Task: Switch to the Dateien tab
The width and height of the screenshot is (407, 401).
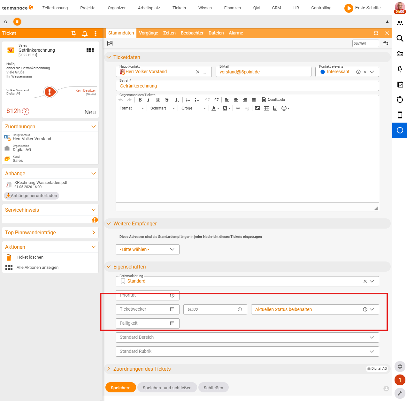Action: coord(216,33)
